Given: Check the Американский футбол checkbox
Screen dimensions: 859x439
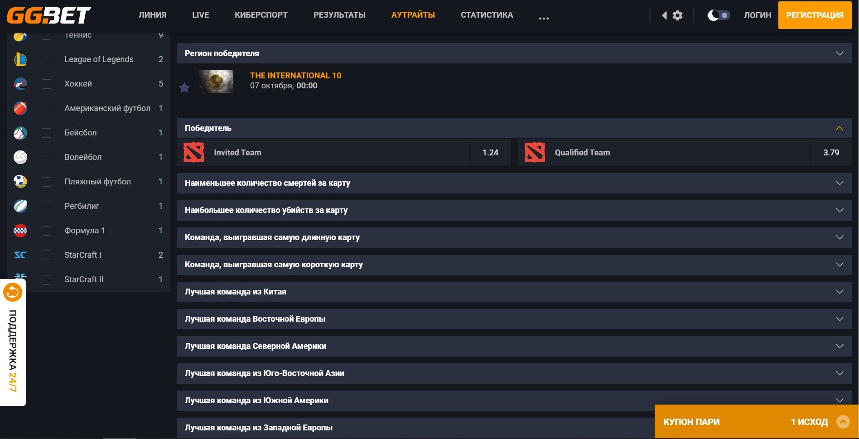Looking at the screenshot, I should (47, 108).
